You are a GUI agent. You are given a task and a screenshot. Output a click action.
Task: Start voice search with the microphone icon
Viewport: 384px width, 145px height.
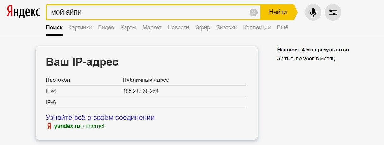click(x=313, y=13)
